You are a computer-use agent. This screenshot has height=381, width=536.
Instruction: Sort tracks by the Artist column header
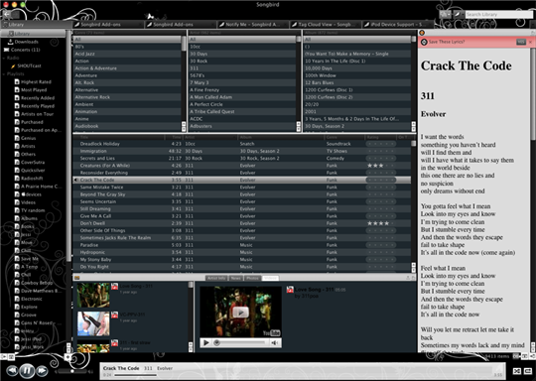(209, 137)
